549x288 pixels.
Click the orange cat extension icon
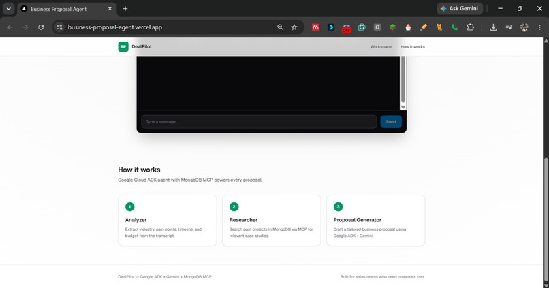pos(439,27)
